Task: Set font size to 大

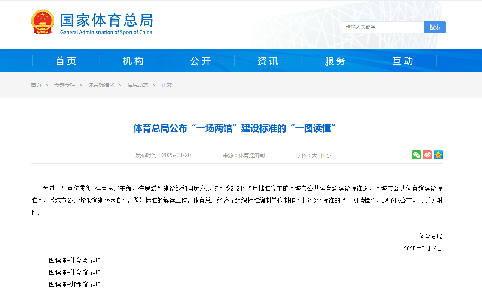Action: (315, 155)
